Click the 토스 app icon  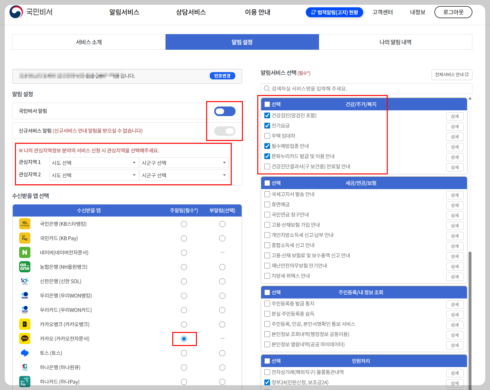25,353
